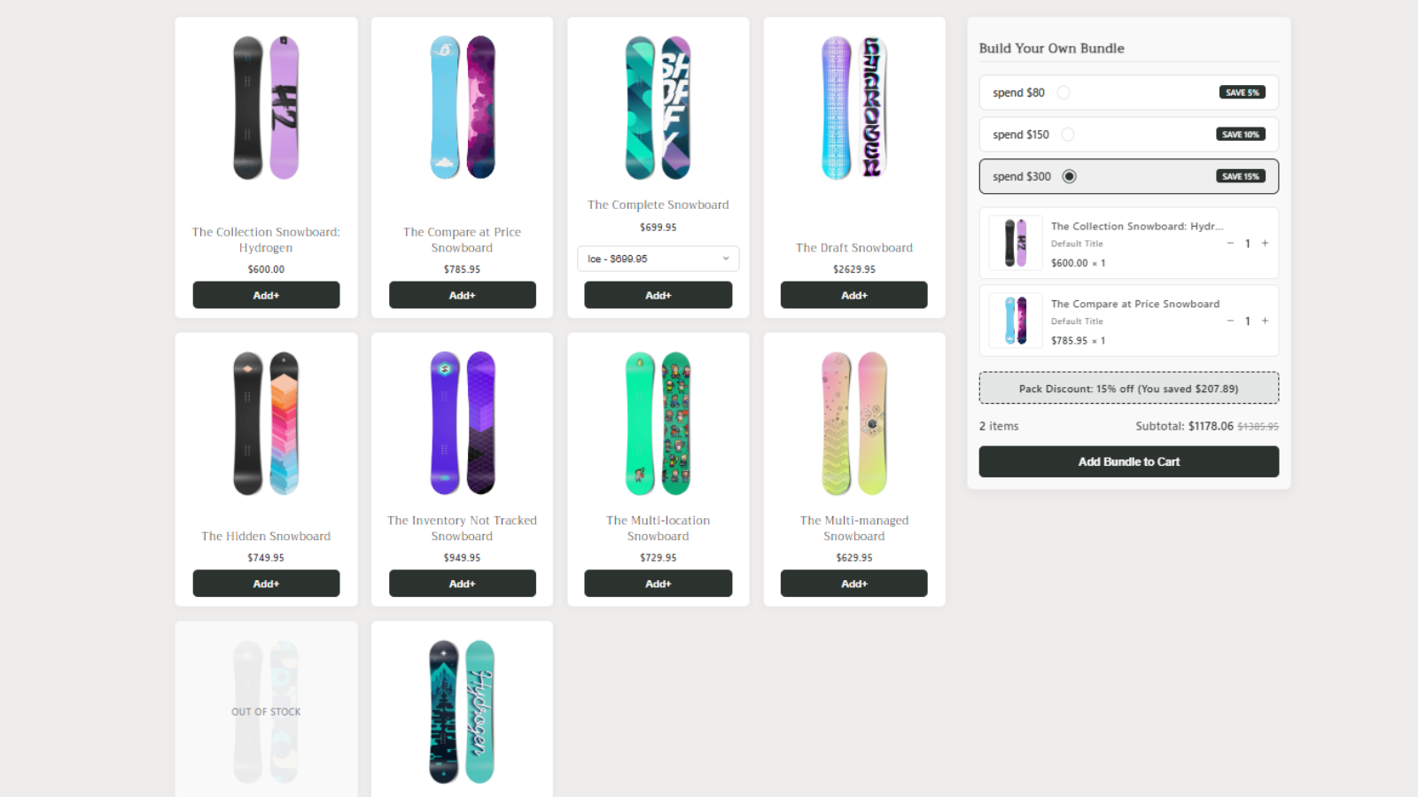Select the spend $150 bundle tier
The image size is (1418, 797).
(x=1068, y=134)
